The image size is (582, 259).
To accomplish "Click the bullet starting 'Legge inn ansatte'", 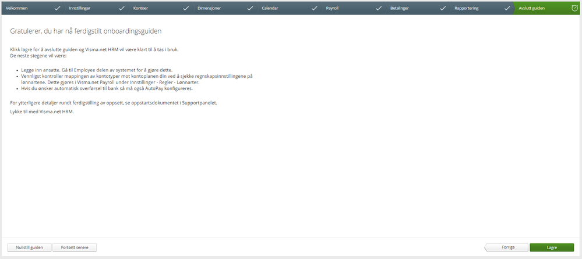I will pyautogui.click(x=97, y=70).
